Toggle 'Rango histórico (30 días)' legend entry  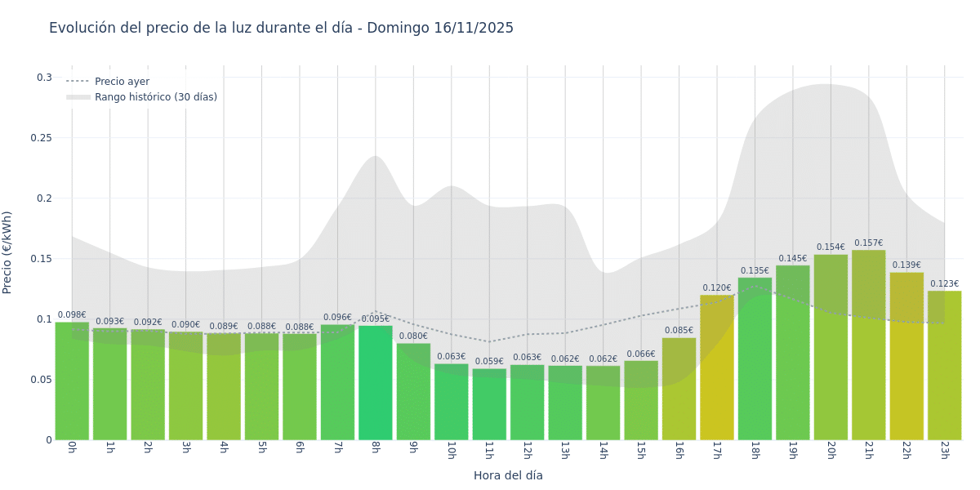pyautogui.click(x=155, y=97)
